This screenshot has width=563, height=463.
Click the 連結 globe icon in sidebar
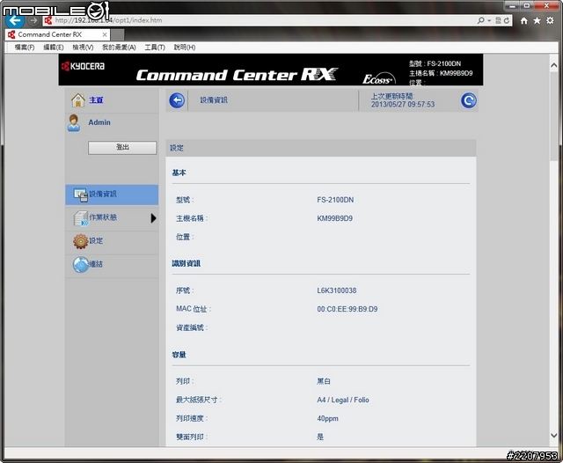80,264
